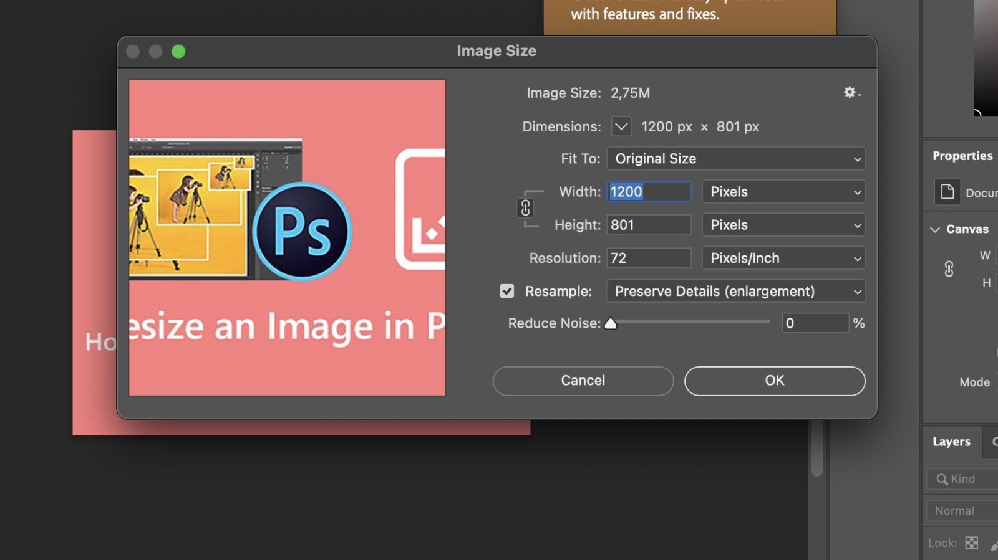
Task: Toggle the Canvas width-height link icon
Action: [x=949, y=269]
